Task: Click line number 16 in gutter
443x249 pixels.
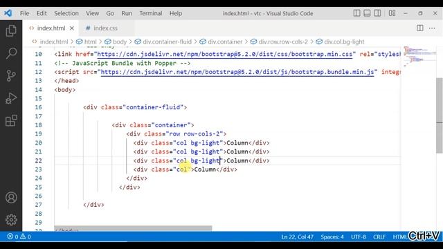Action: pyautogui.click(x=39, y=107)
